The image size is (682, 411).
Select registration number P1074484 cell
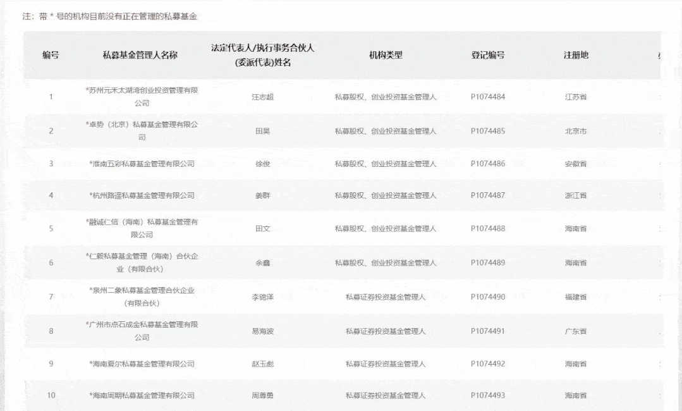coord(488,97)
